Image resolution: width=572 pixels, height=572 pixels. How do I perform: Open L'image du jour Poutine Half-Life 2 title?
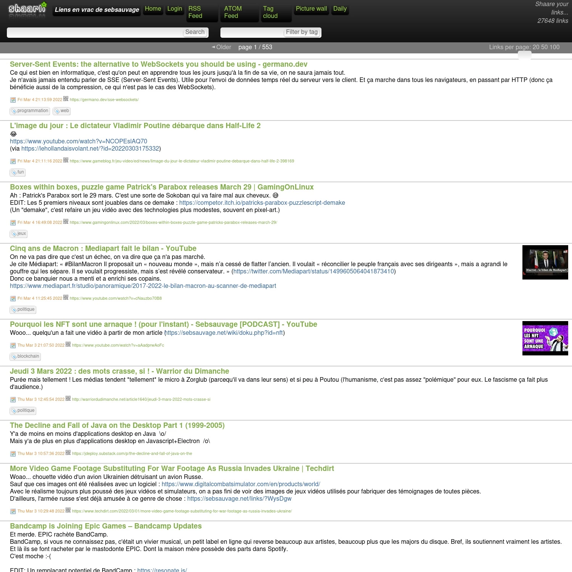click(x=135, y=126)
